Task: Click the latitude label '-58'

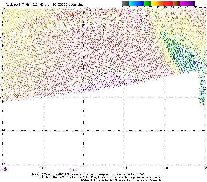Action: (3, 130)
